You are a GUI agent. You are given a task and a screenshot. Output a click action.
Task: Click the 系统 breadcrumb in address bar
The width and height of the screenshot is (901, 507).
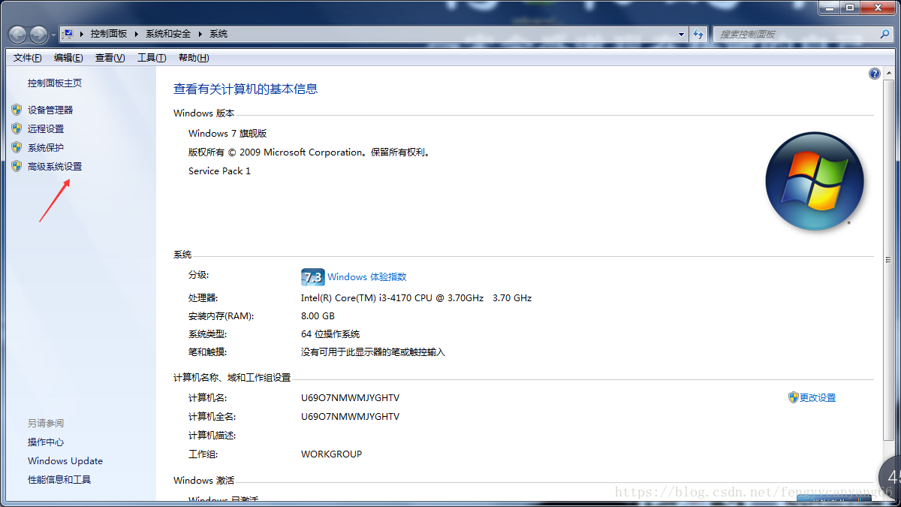(218, 34)
